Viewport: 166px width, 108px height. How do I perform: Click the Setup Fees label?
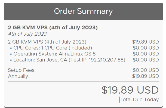pos(22,70)
